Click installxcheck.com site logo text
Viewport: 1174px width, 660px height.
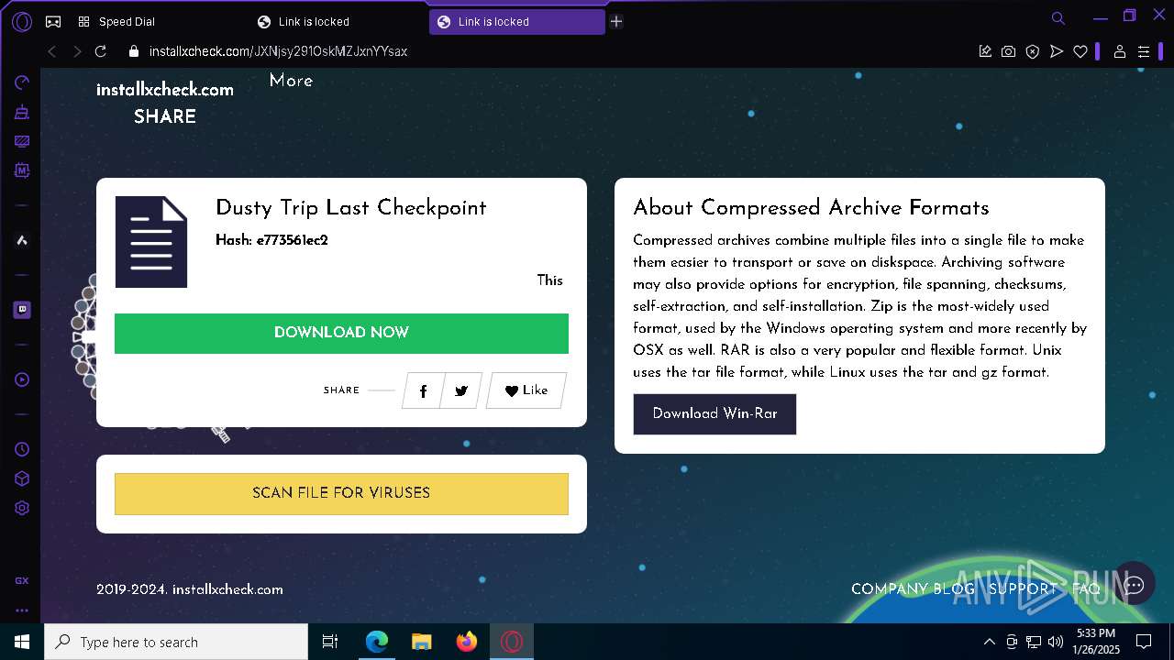click(165, 90)
